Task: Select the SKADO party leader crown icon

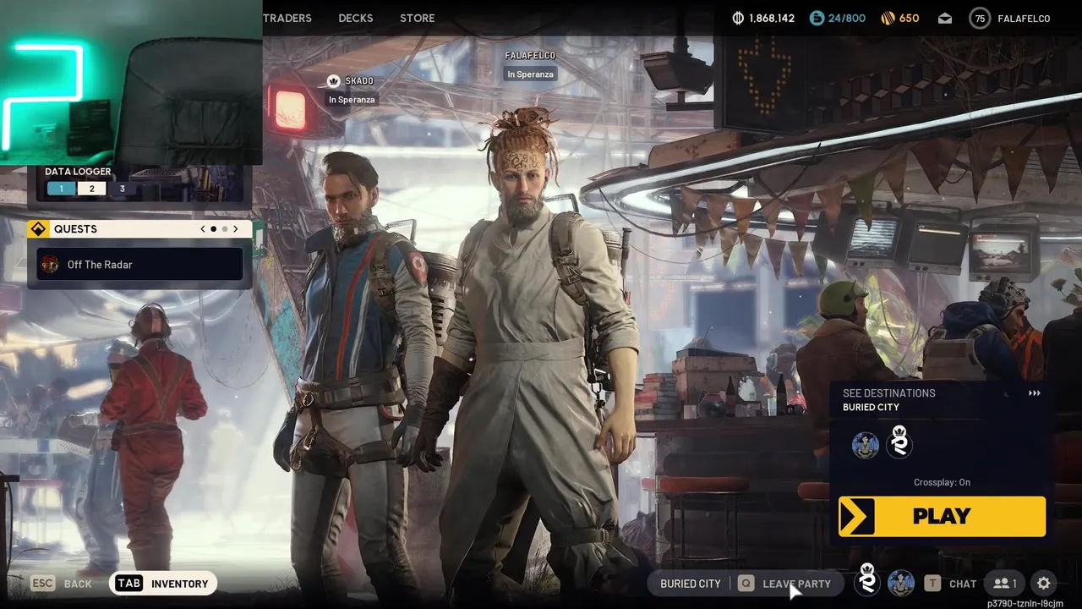Action: tap(333, 81)
